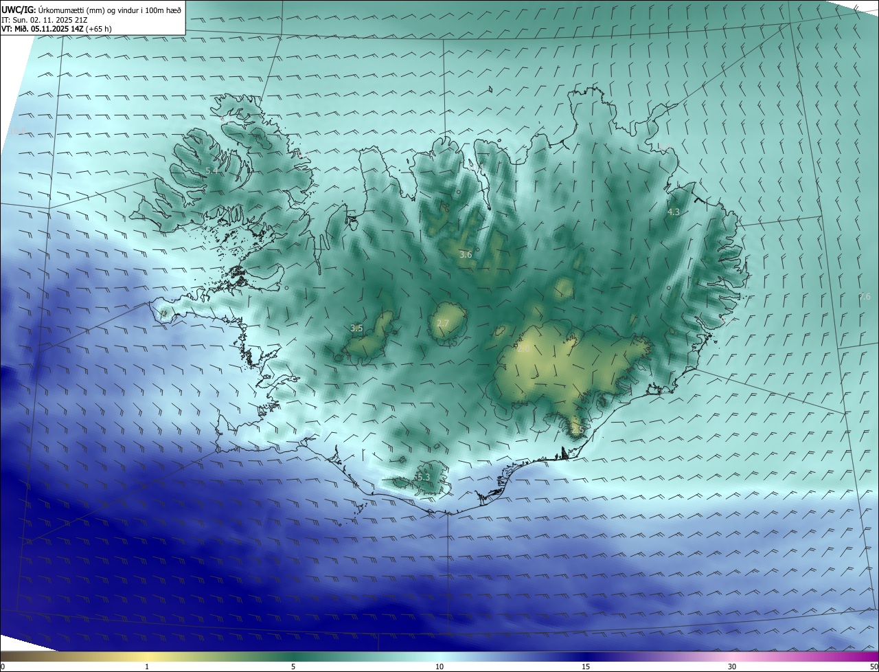Screen dimensions: 879x672
Task: Click the 7.6 value label offshore to the east
Action: [865, 296]
